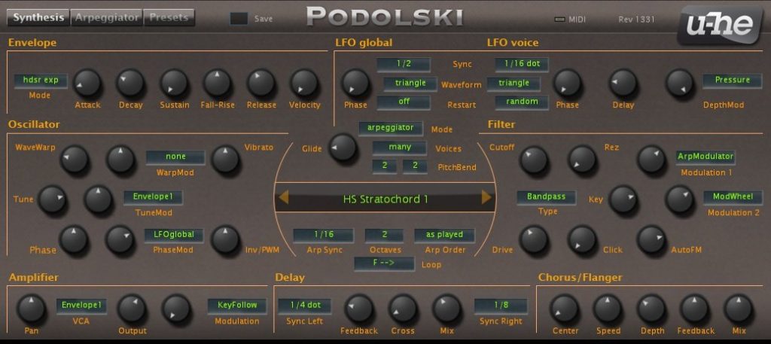The width and height of the screenshot is (771, 344).
Task: Click the Inv/PWM knob
Action: coord(225,240)
